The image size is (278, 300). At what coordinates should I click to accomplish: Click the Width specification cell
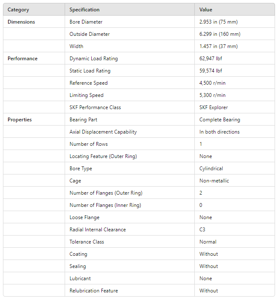[x=76, y=46]
